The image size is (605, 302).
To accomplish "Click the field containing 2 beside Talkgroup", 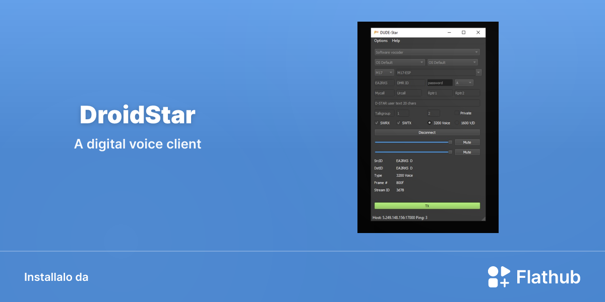I will click(x=434, y=113).
